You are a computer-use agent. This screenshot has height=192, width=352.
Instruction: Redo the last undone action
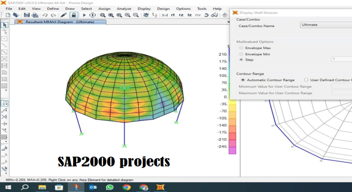53,15
